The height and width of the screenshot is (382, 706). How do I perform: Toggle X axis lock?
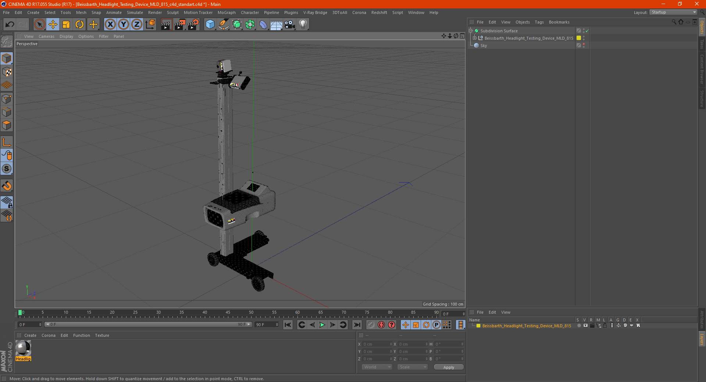[x=110, y=25]
